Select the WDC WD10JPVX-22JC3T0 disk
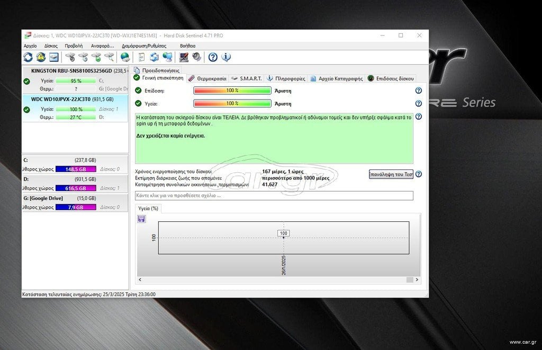 click(75, 108)
